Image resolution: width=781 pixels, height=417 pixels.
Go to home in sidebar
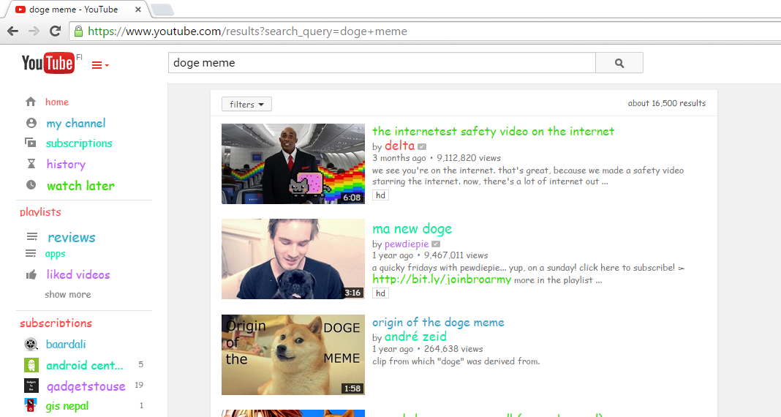click(x=57, y=102)
